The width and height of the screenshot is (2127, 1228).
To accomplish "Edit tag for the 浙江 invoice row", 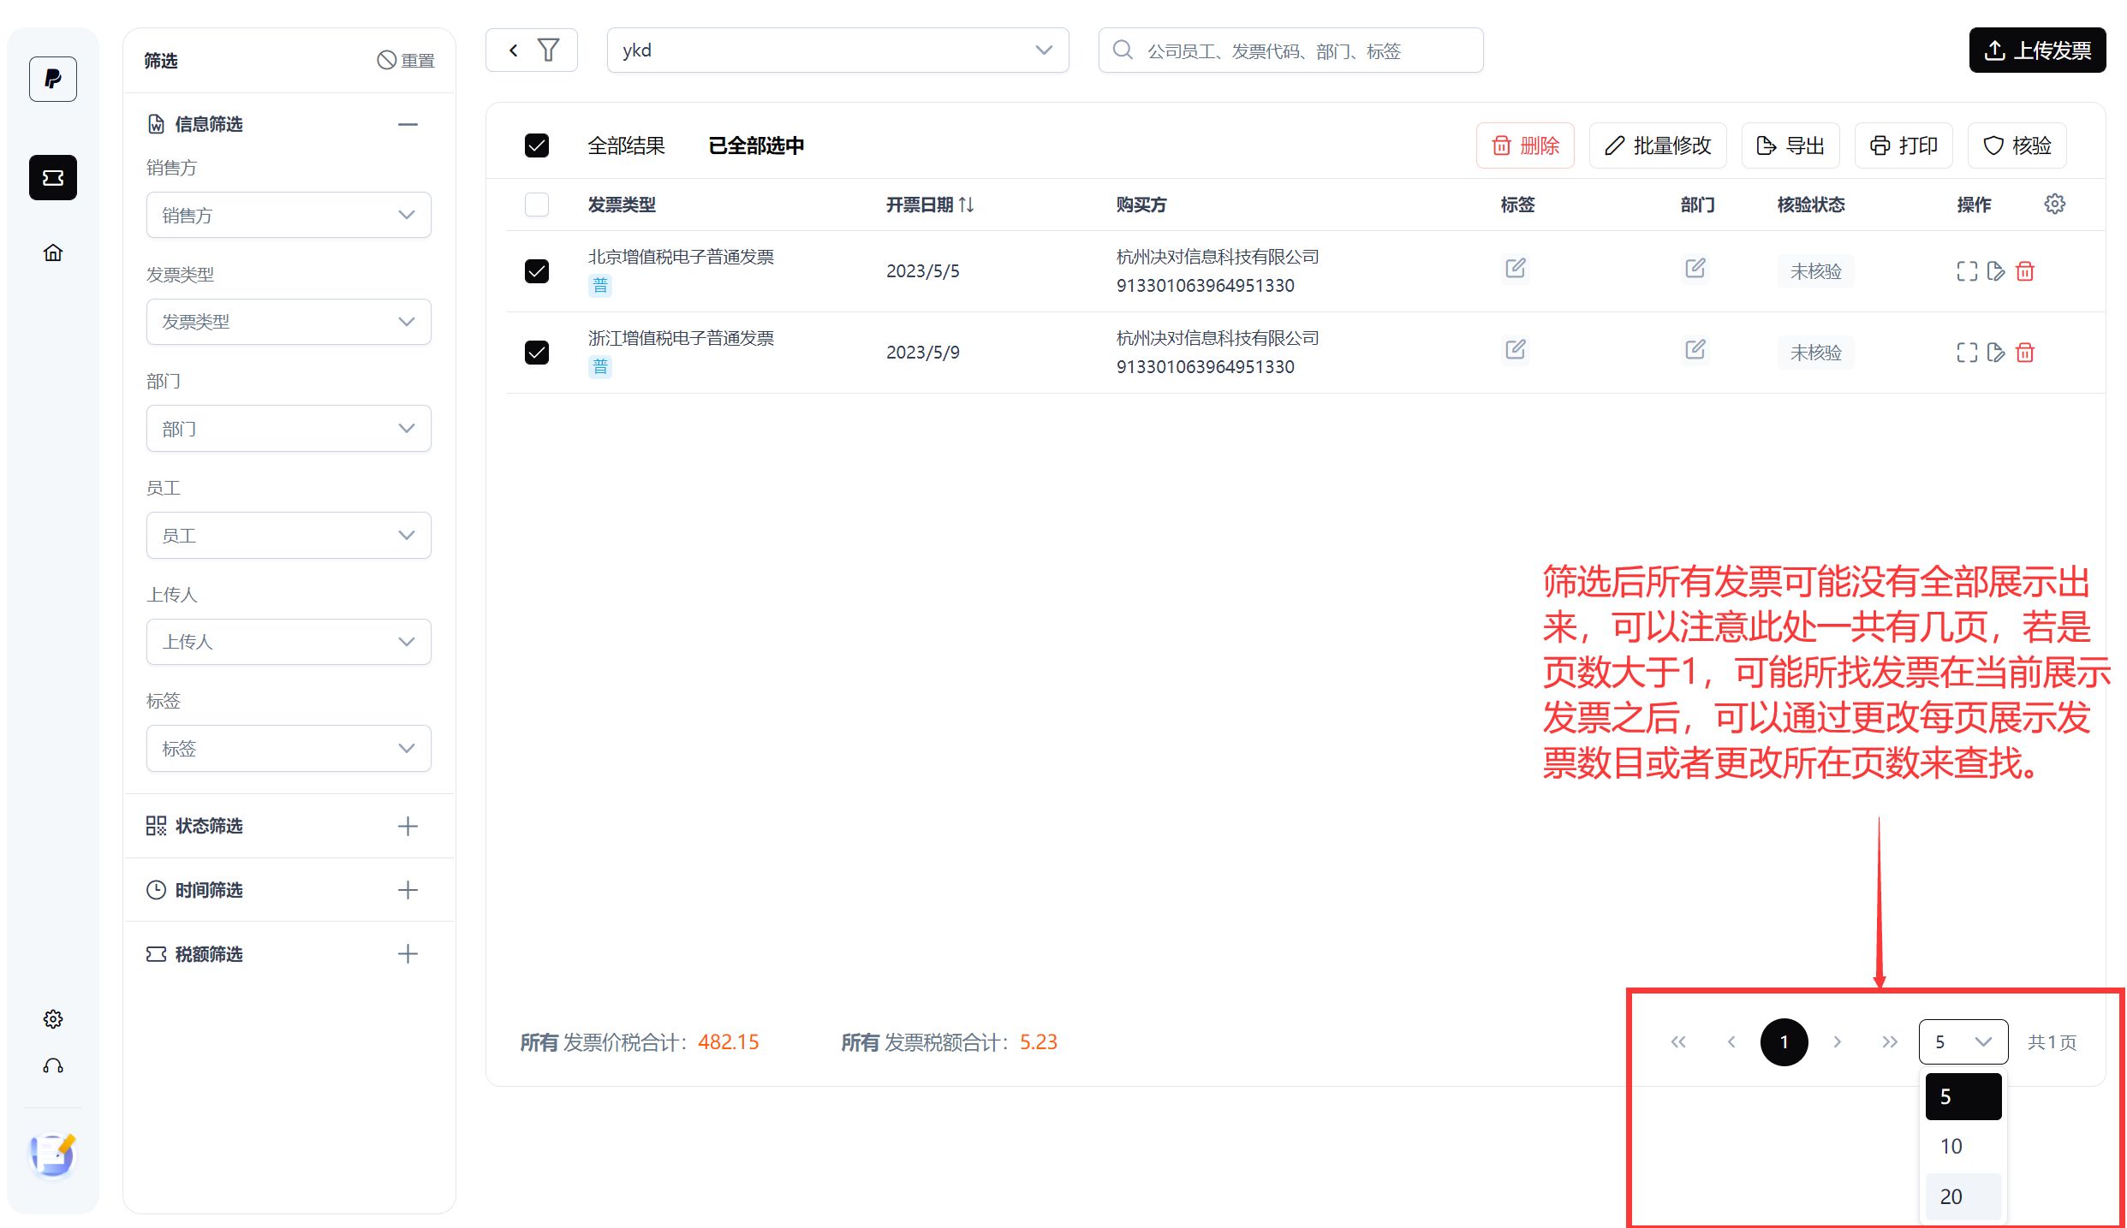I will (x=1515, y=350).
